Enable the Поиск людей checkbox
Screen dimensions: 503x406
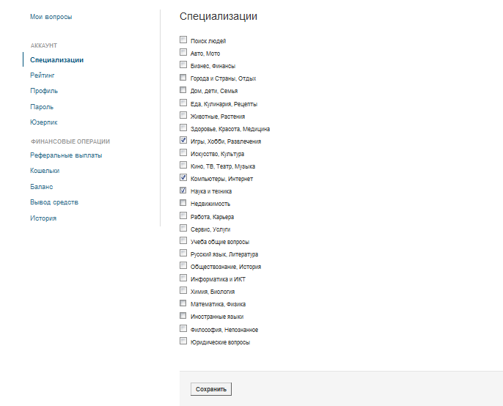pyautogui.click(x=183, y=40)
